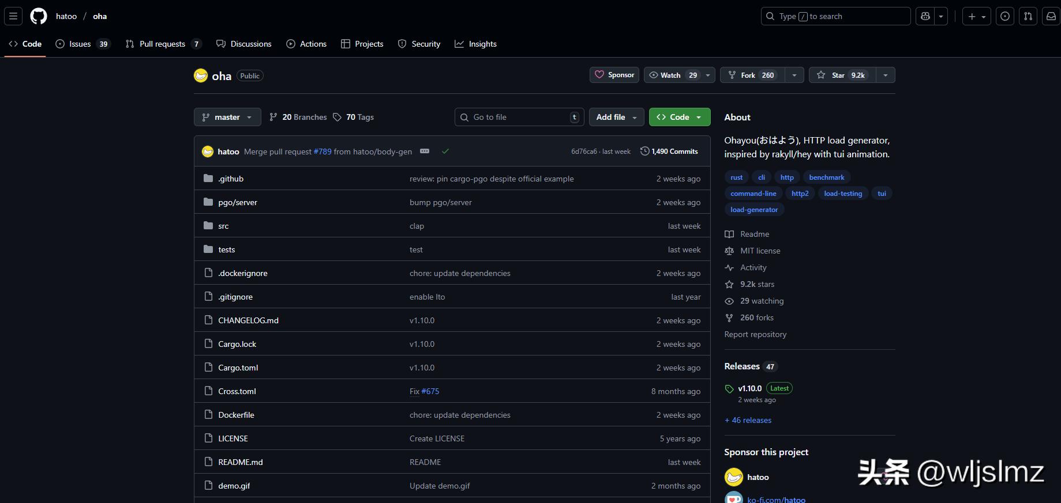
Task: Open the notifications inbox icon
Action: point(1051,16)
